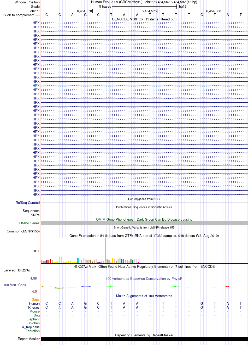This screenshot has height=345, width=248.
Task: Click the 6,454,570 position marker
Action: [x=85, y=11]
